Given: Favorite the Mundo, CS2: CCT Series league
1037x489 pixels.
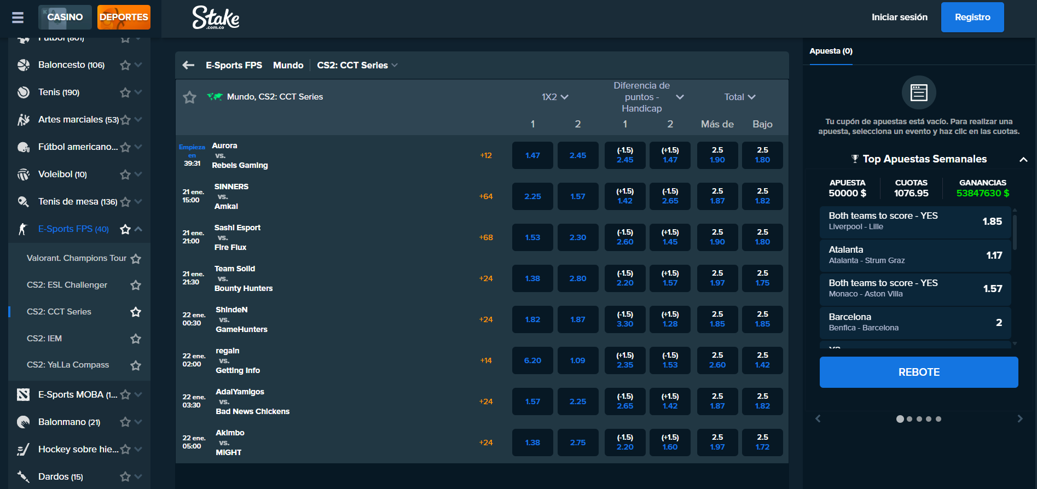Looking at the screenshot, I should coord(189,97).
